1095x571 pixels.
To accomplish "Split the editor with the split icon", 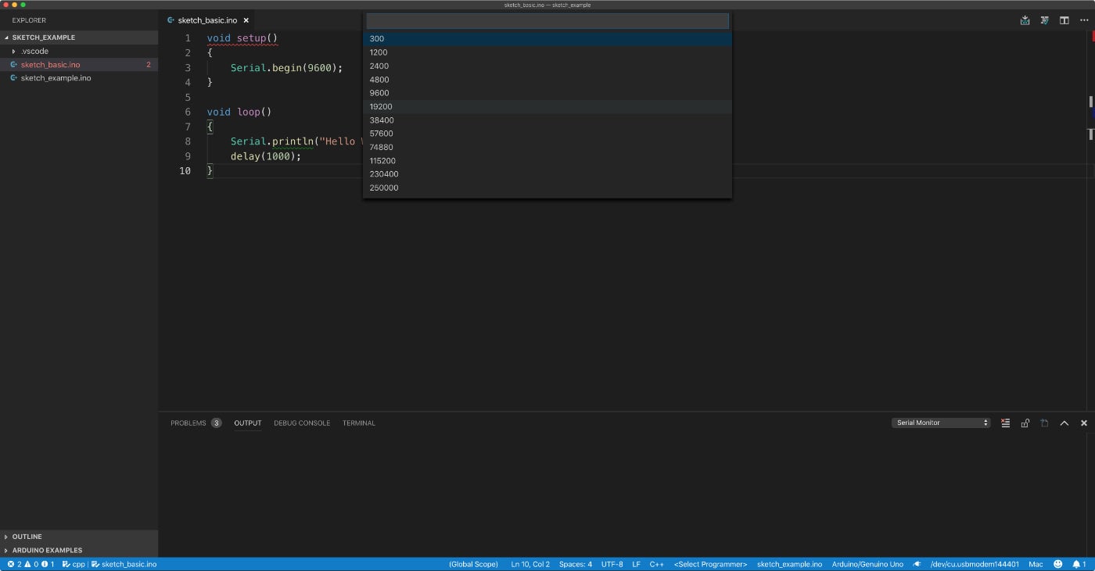I will coord(1064,20).
